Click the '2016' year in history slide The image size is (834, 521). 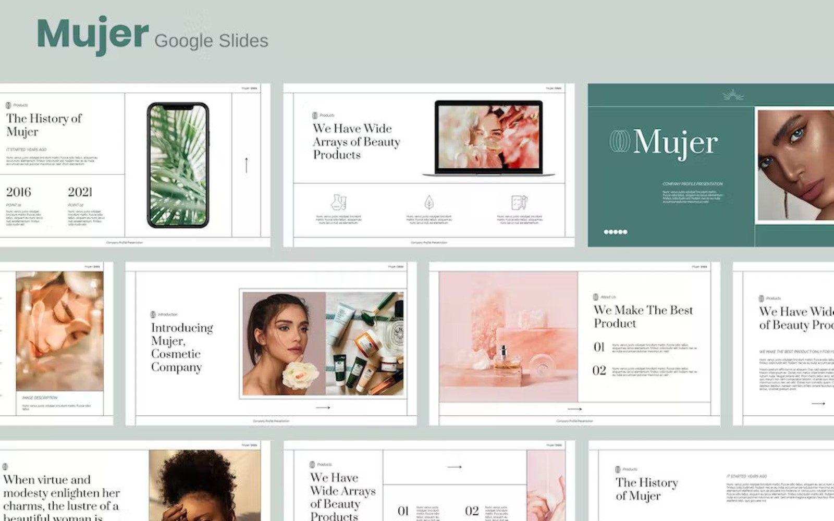click(19, 192)
